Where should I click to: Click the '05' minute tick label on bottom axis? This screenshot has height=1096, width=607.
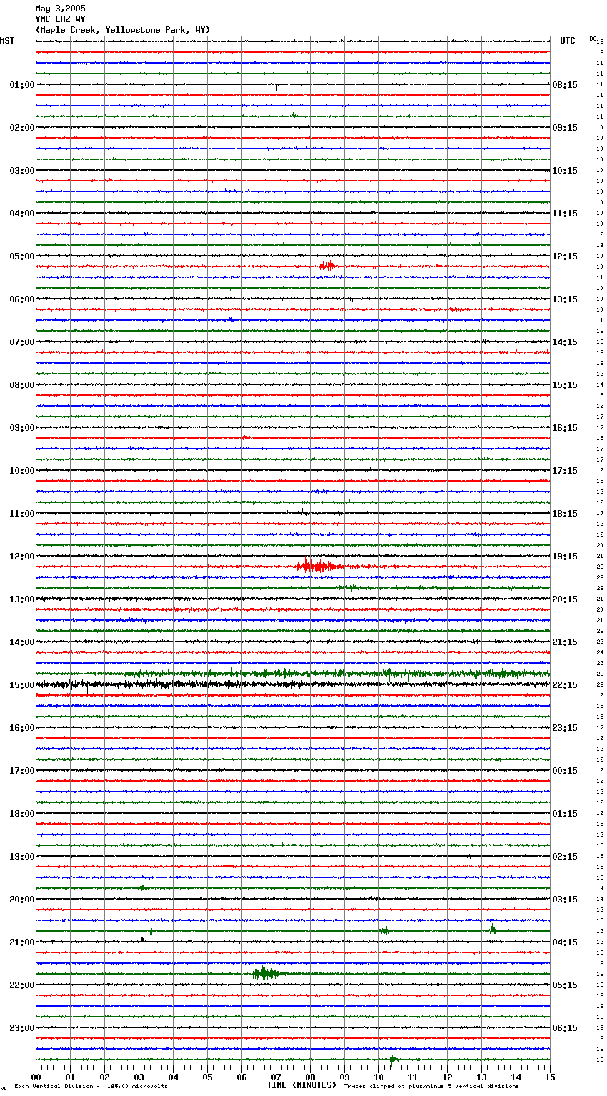click(207, 1077)
